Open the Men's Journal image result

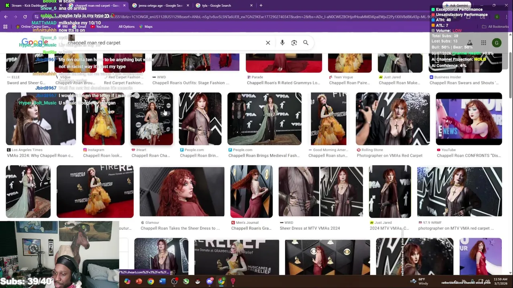251,192
